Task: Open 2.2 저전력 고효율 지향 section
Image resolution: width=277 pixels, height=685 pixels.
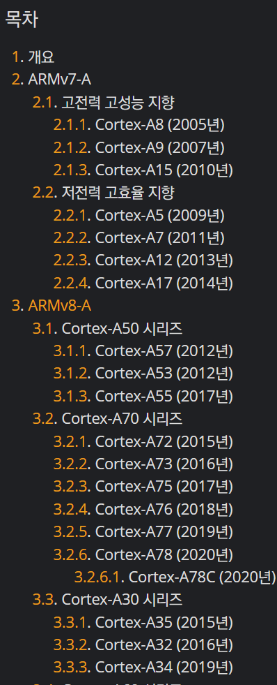Action: (x=104, y=193)
